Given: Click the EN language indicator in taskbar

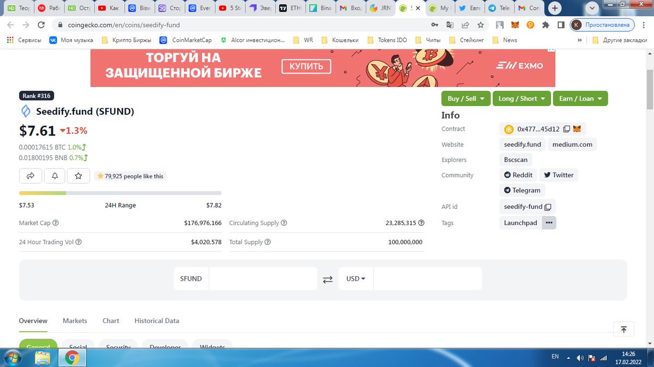Looking at the screenshot, I should click(555, 357).
